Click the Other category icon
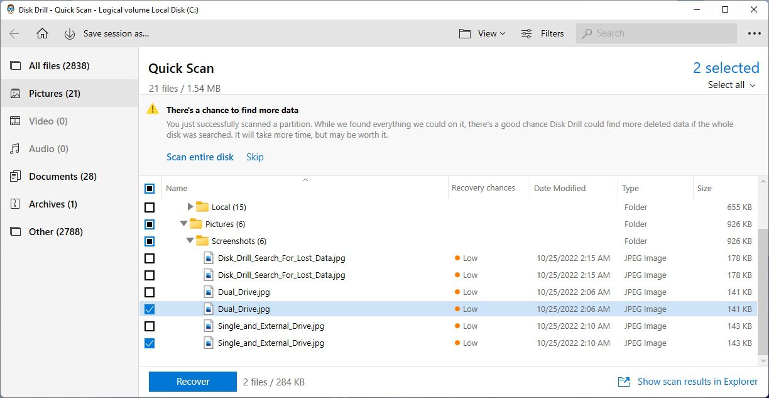769x398 pixels. pos(16,231)
